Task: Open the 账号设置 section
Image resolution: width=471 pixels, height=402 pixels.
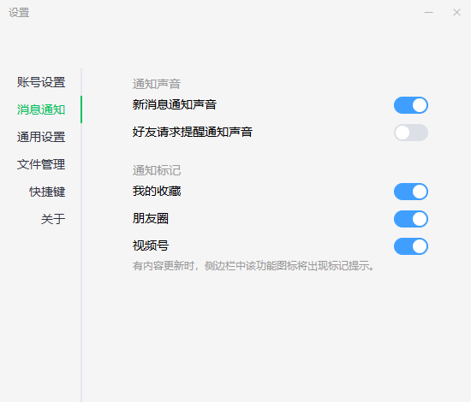Action: (x=41, y=82)
